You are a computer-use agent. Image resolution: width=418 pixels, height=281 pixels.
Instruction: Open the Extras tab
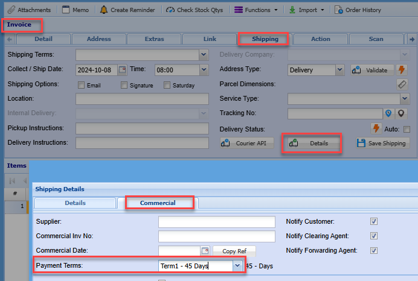point(154,39)
